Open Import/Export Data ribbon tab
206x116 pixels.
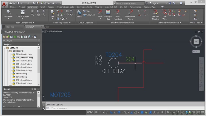click(66, 7)
